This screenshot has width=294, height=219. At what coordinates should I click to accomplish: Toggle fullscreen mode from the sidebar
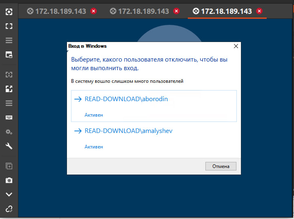coord(9,26)
